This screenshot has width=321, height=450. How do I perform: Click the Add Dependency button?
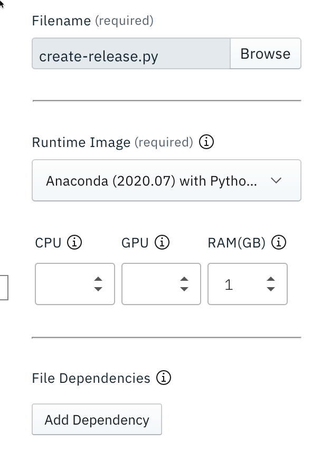click(x=97, y=419)
